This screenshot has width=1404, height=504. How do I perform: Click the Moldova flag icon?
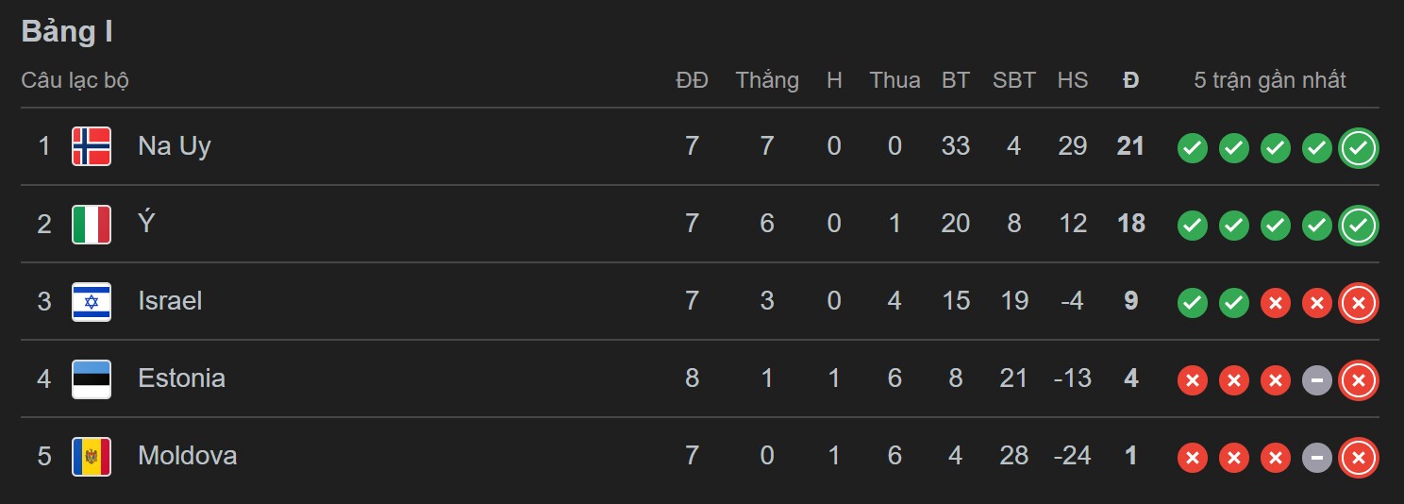(x=92, y=457)
